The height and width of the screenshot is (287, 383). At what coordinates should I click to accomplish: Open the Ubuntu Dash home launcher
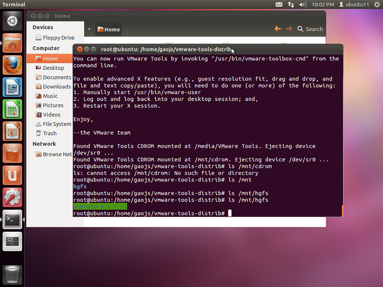click(12, 21)
